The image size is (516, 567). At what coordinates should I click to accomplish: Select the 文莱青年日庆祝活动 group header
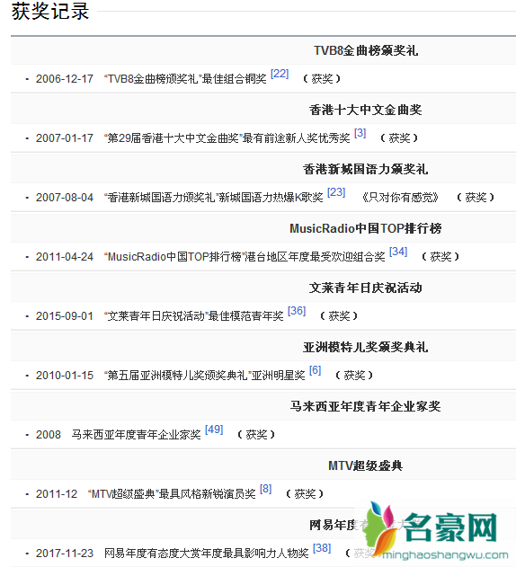366,288
